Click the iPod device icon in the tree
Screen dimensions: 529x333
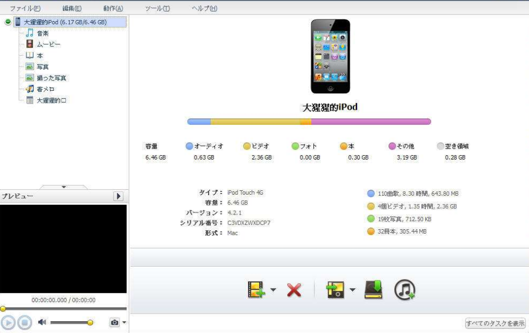click(x=18, y=22)
